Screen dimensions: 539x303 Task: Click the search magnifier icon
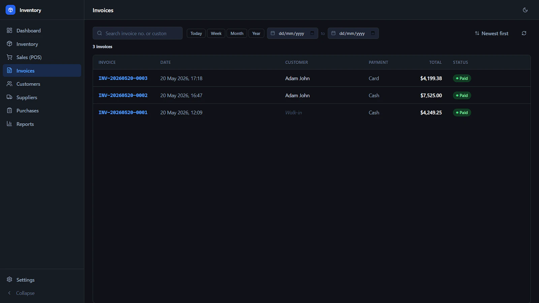(x=100, y=33)
